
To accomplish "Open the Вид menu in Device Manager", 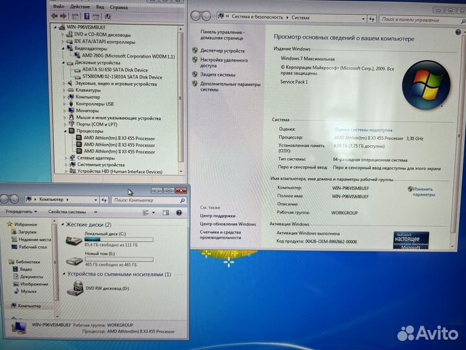I will click(100, 7).
